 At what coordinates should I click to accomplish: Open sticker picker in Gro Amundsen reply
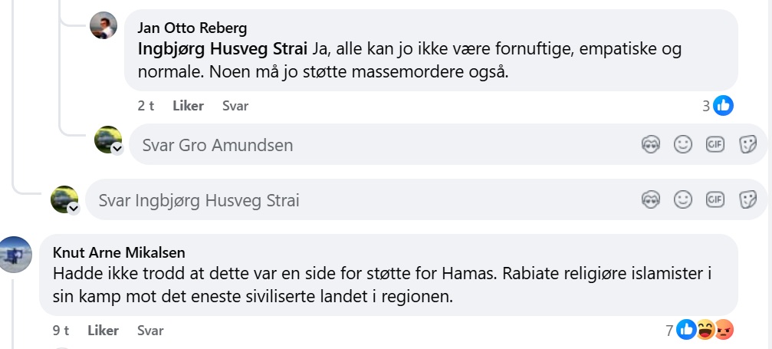747,144
